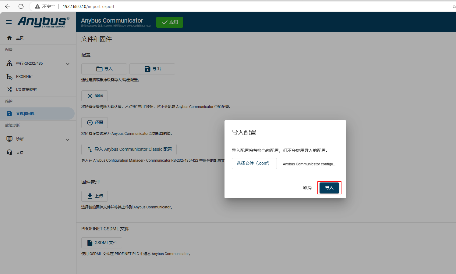Click the selected file name Anybus Communicator configu...
This screenshot has width=456, height=274.
tap(309, 164)
